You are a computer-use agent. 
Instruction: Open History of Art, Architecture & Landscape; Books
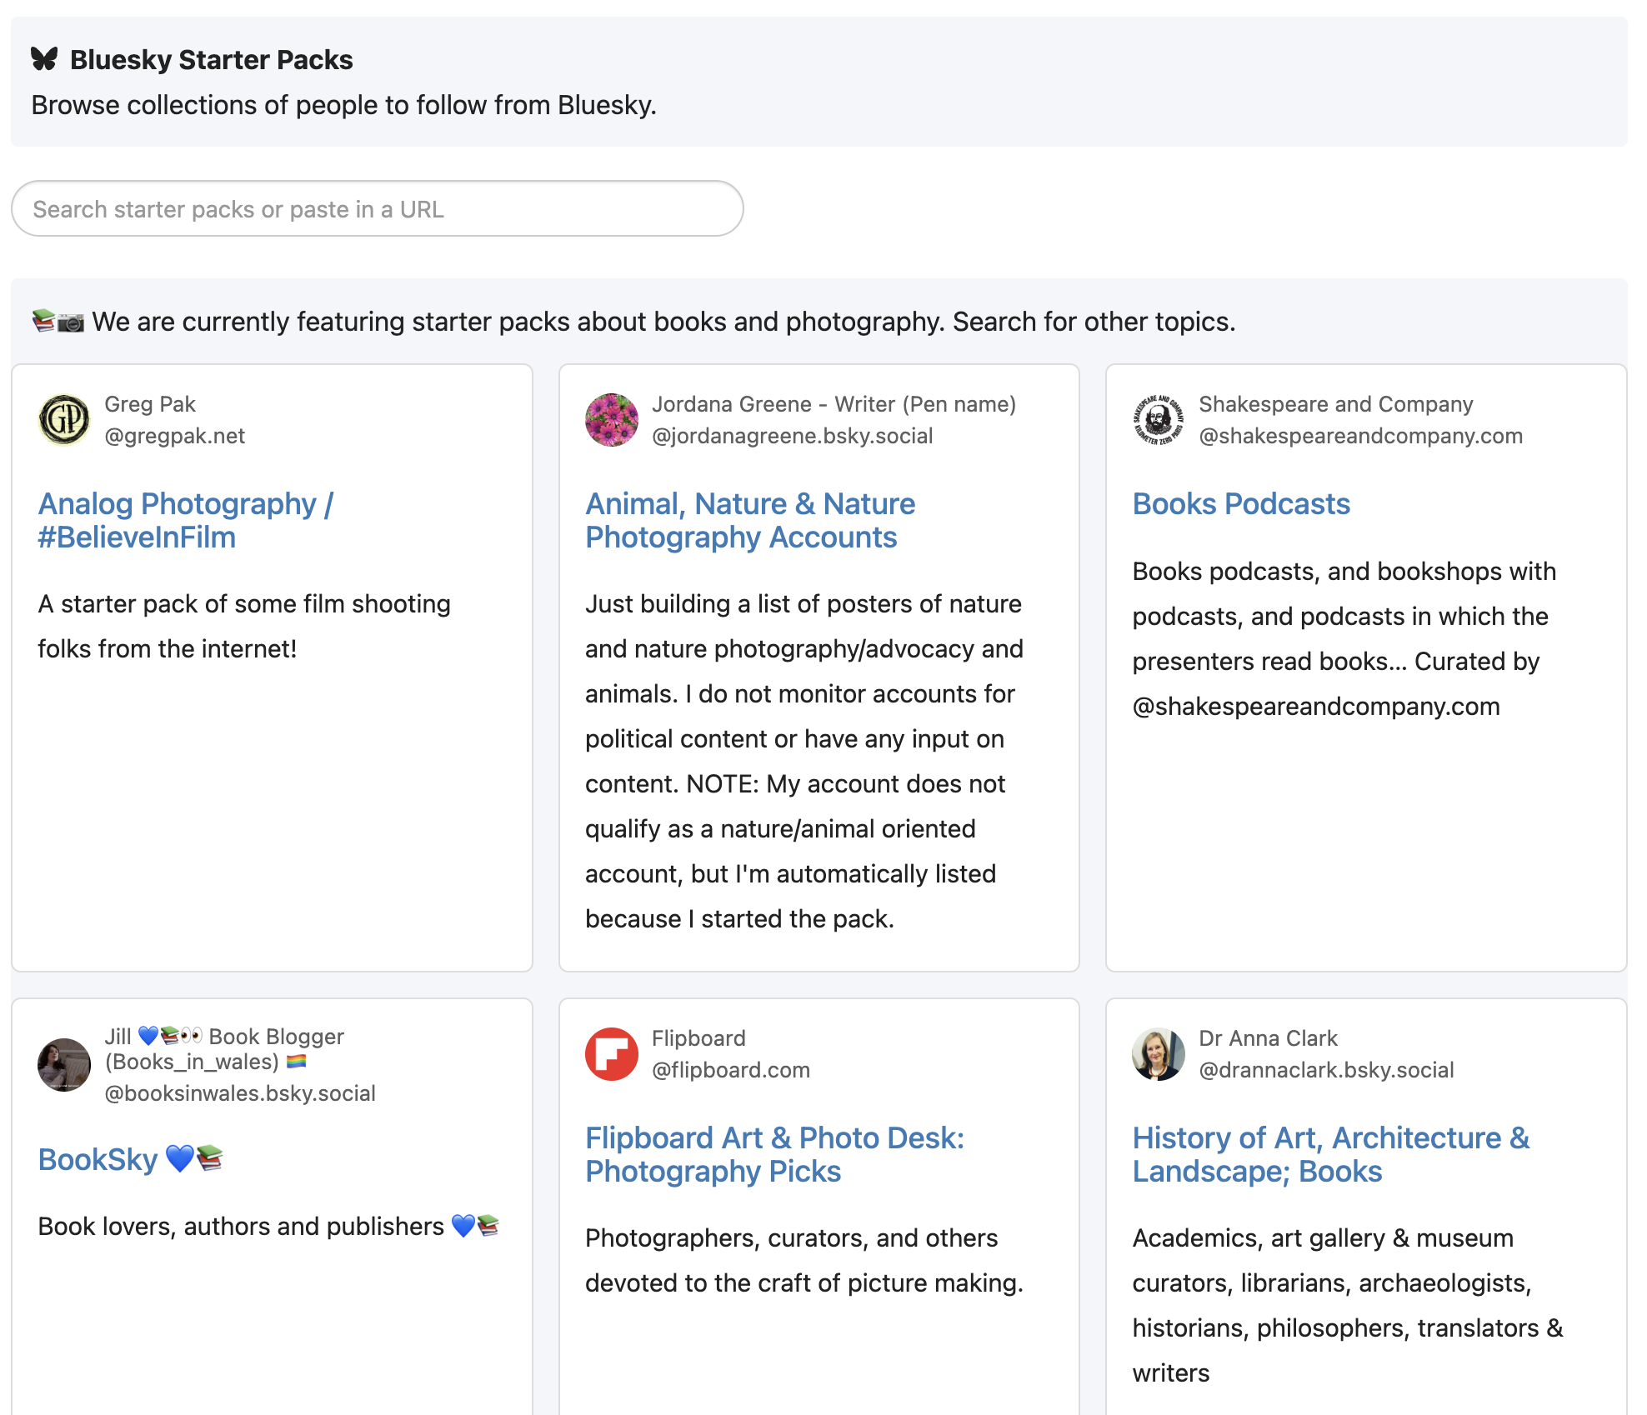click(1331, 1154)
